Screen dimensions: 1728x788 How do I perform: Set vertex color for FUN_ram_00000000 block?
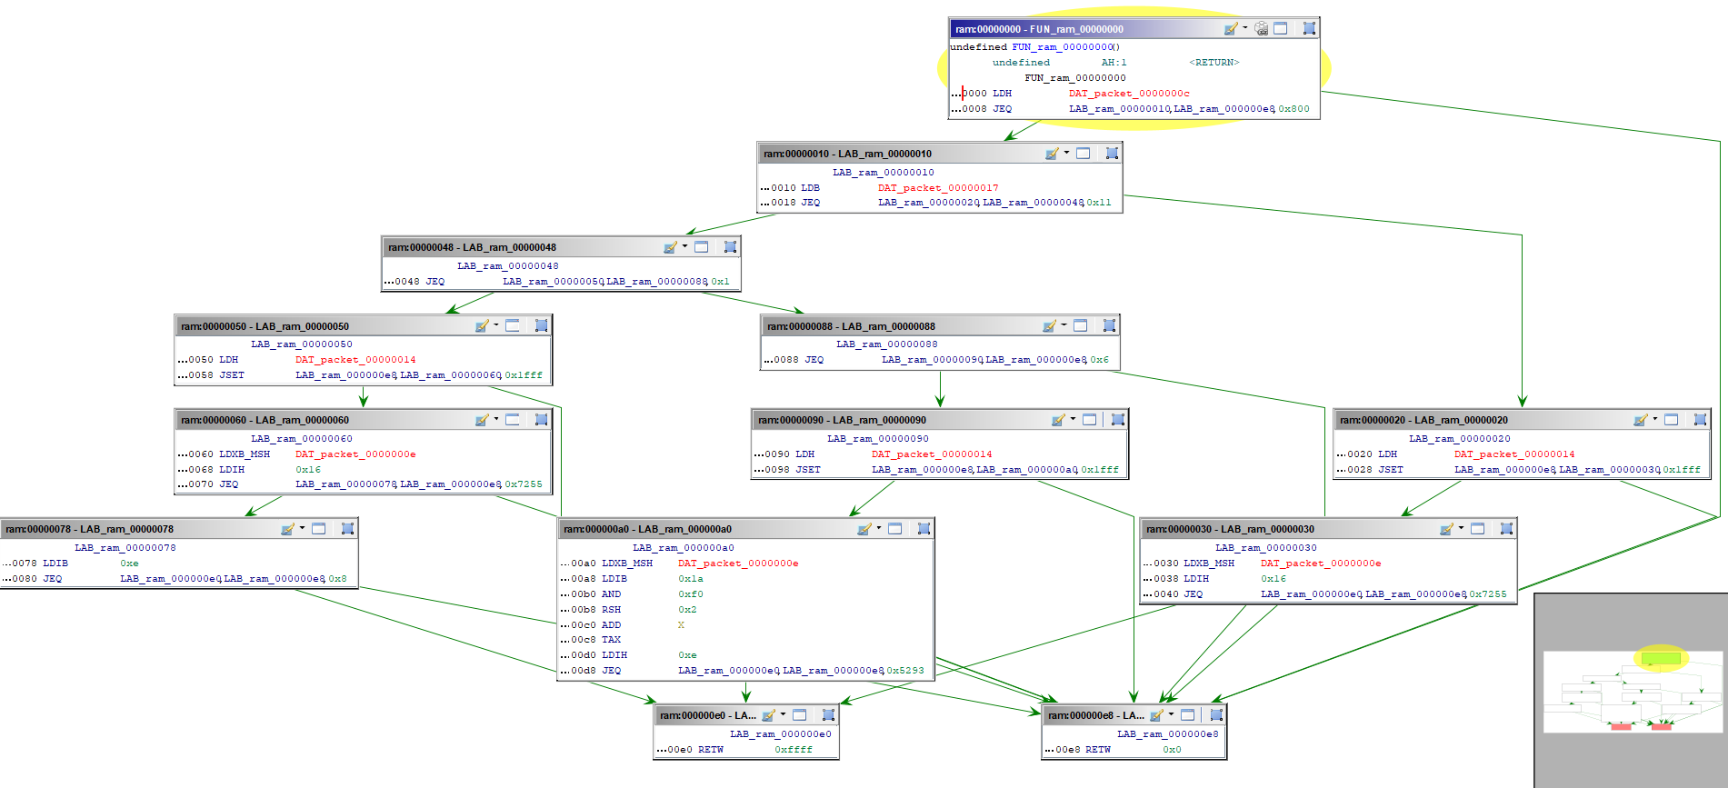[1230, 29]
